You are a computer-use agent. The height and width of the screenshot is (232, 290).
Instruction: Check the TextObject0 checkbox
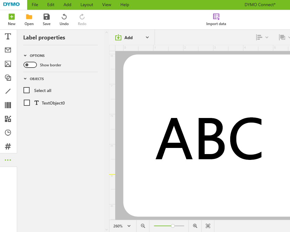(x=27, y=103)
